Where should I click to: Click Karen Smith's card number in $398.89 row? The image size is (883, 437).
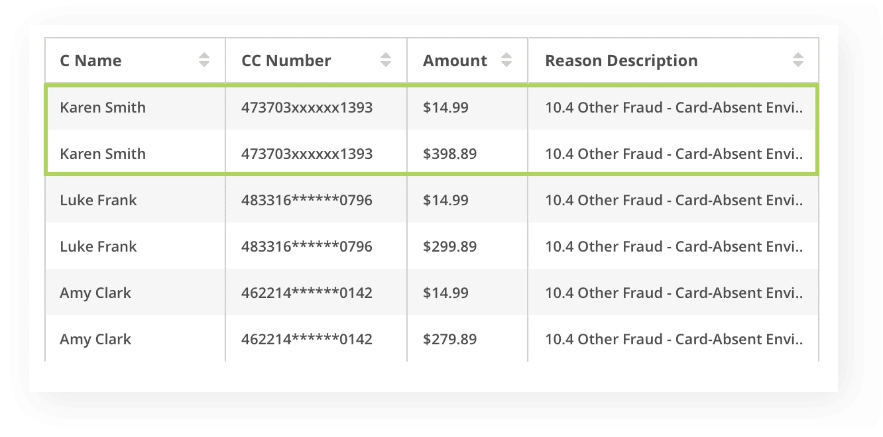[307, 154]
